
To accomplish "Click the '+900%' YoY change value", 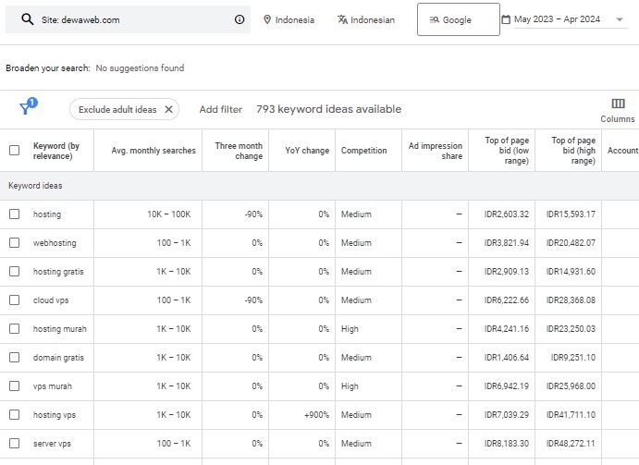I will point(316,415).
